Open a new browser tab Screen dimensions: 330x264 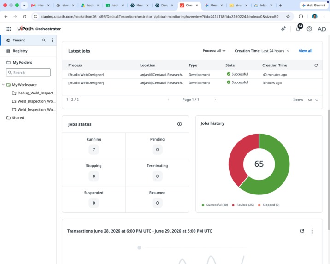pyautogui.click(x=280, y=5)
